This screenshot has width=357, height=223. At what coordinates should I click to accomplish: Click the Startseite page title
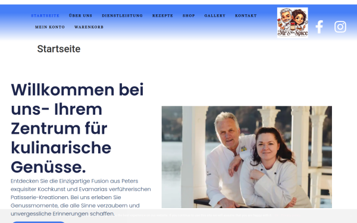point(59,49)
